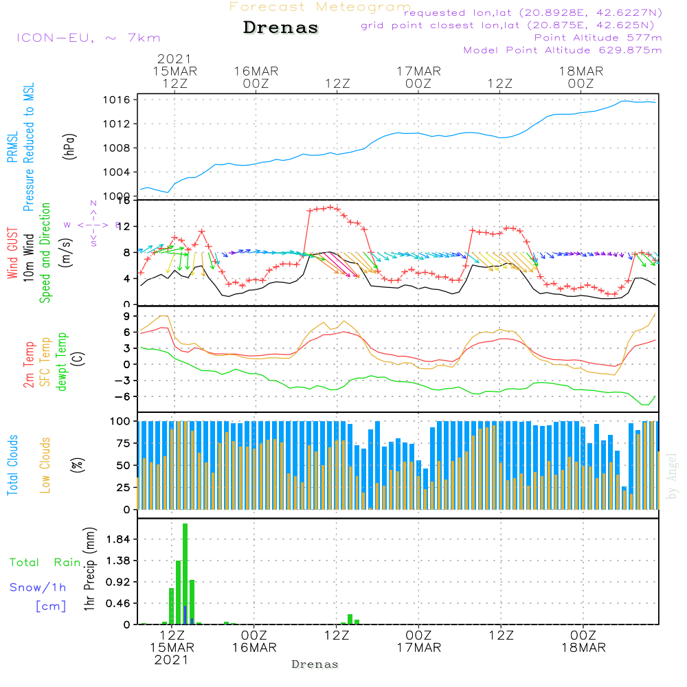Click the 0.46 precipitation axis value
This screenshot has height=687, width=687.
point(118,603)
